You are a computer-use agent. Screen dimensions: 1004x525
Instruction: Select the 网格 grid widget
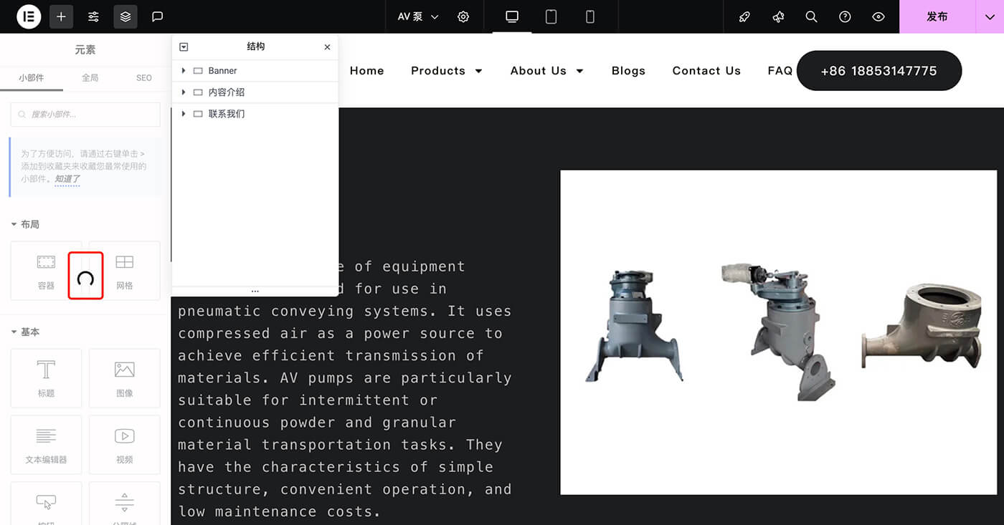[125, 271]
